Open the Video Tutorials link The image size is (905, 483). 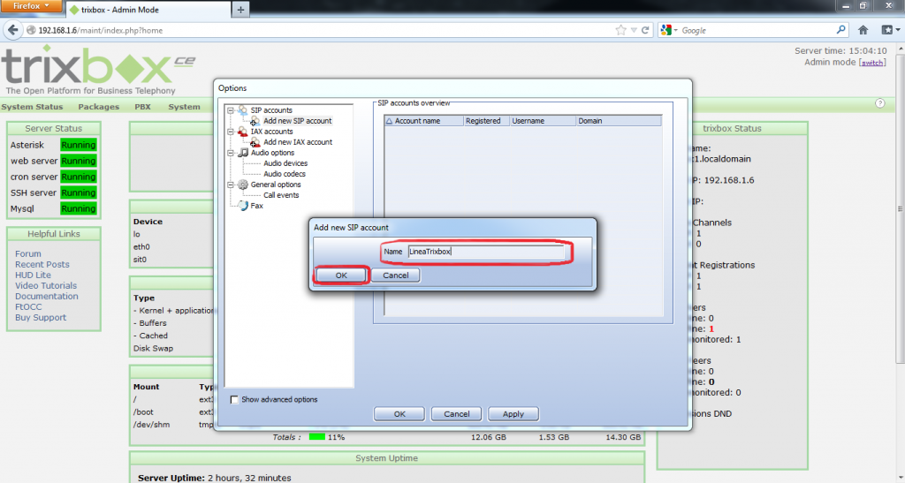tap(46, 285)
